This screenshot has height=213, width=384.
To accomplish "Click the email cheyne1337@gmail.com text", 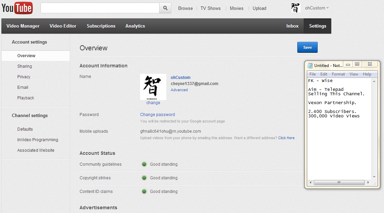I will point(195,84).
